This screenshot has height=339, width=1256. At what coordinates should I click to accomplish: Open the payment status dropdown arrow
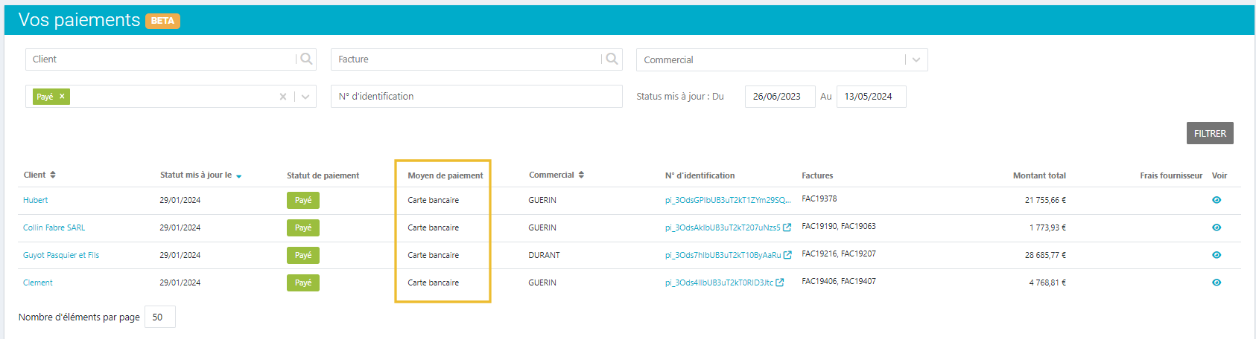[305, 97]
